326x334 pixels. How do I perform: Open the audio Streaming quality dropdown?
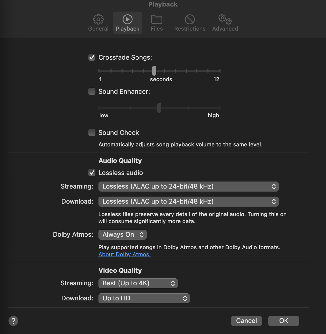pyautogui.click(x=189, y=187)
